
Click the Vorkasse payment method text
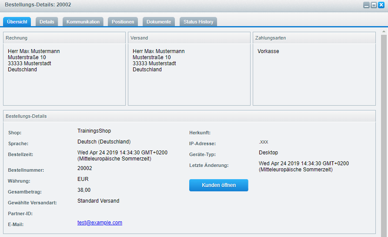click(268, 51)
